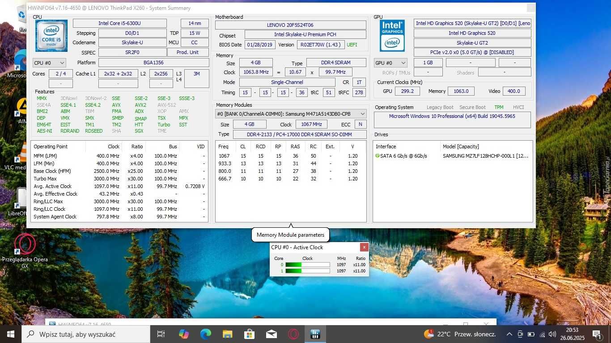The height and width of the screenshot is (343, 611).
Task: Click the Core 1 clock bar
Action: [x=307, y=271]
